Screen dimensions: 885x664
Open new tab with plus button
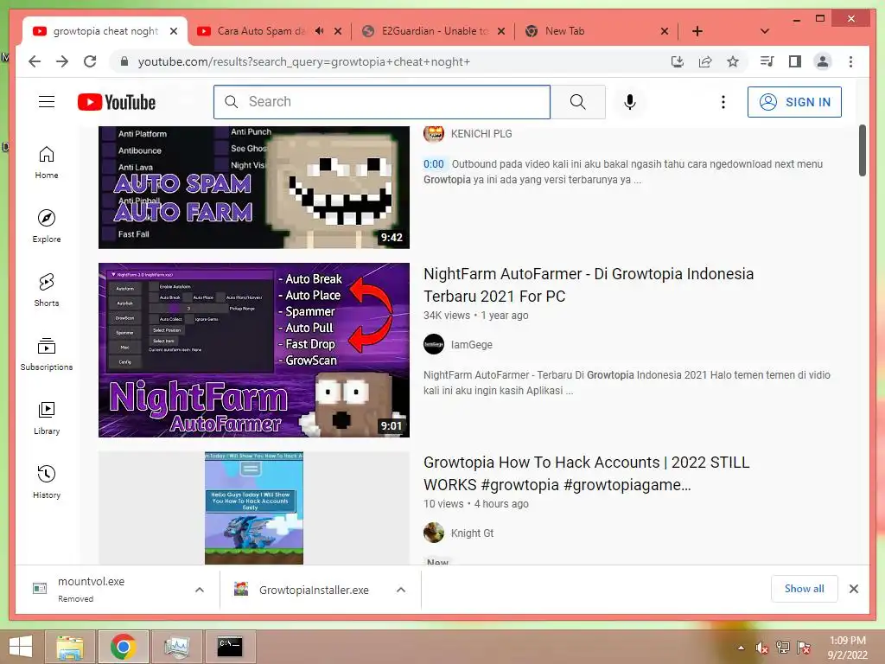[697, 31]
